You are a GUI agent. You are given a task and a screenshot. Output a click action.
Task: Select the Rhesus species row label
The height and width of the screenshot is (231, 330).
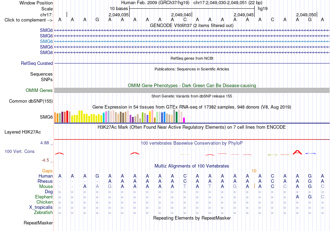[x=45, y=181]
